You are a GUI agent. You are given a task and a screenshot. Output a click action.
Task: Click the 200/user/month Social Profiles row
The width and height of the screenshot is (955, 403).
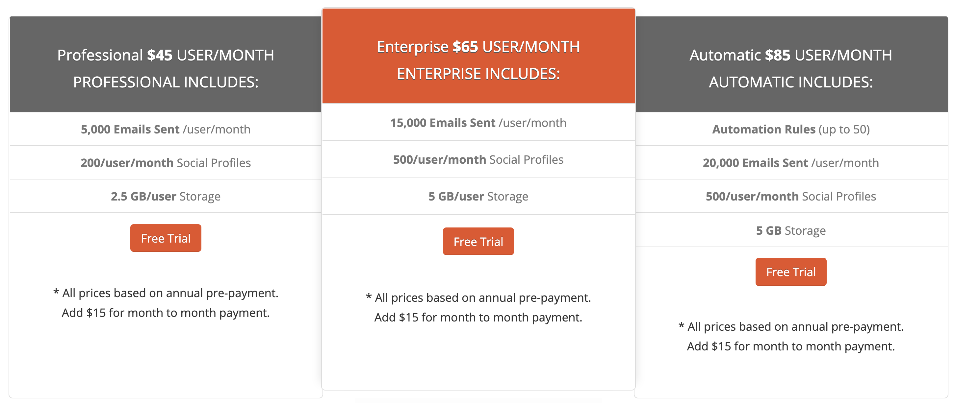pyautogui.click(x=166, y=163)
